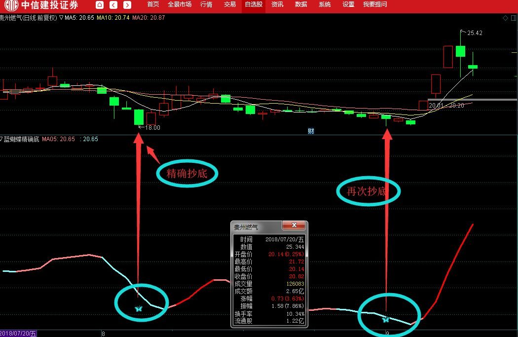Click the 最低价 row in the popup
Viewport: 518px width, 337px height.
pos(269,269)
